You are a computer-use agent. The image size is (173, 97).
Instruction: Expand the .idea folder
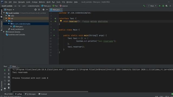pos(6,16)
